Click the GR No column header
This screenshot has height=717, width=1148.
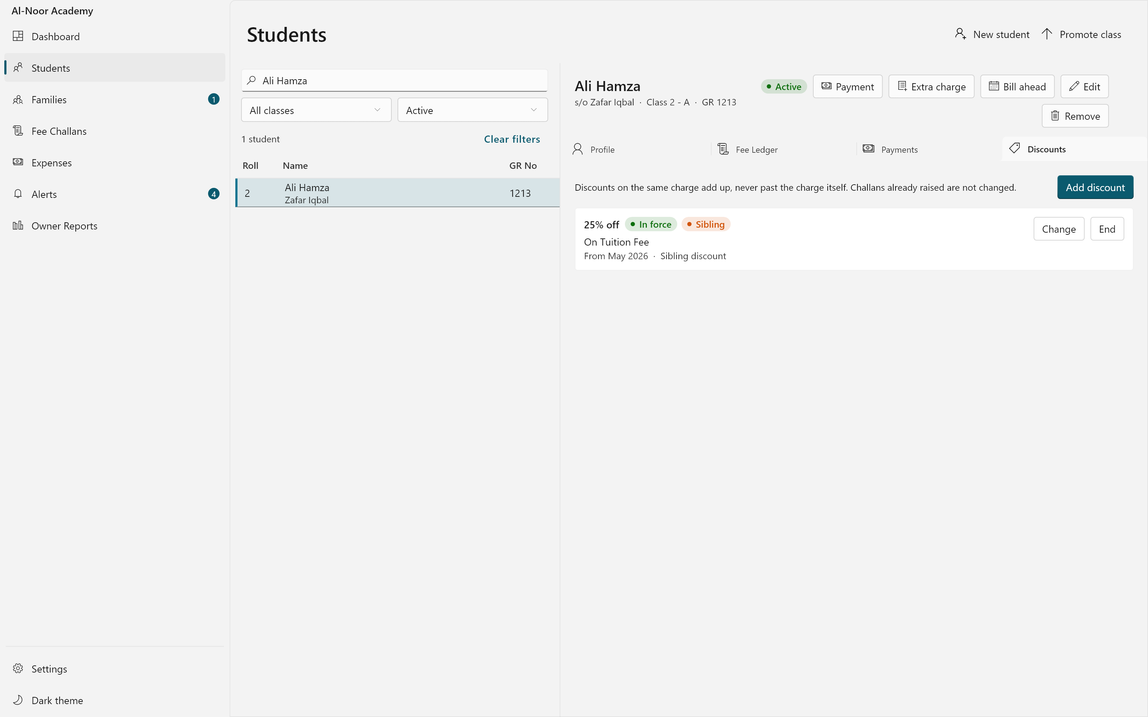[523, 166]
